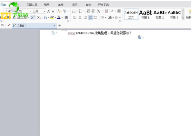The height and width of the screenshot is (140, 194).
Task: Click in the www.121down.com text line
Action: [99, 33]
